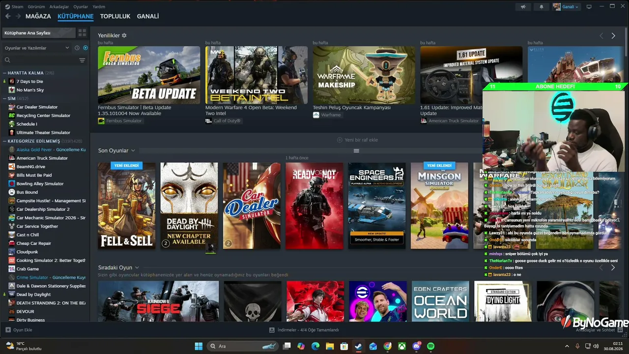Open Microsoft Store from taskbar
Image resolution: width=629 pixels, height=354 pixels.
point(344,346)
